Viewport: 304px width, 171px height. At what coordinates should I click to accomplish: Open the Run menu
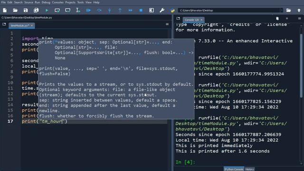(37, 2)
